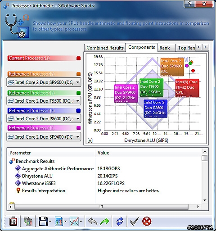Screen dimensions: 216x231
Task: Click the horizontal scroll right arrow
Action: coord(198,207)
